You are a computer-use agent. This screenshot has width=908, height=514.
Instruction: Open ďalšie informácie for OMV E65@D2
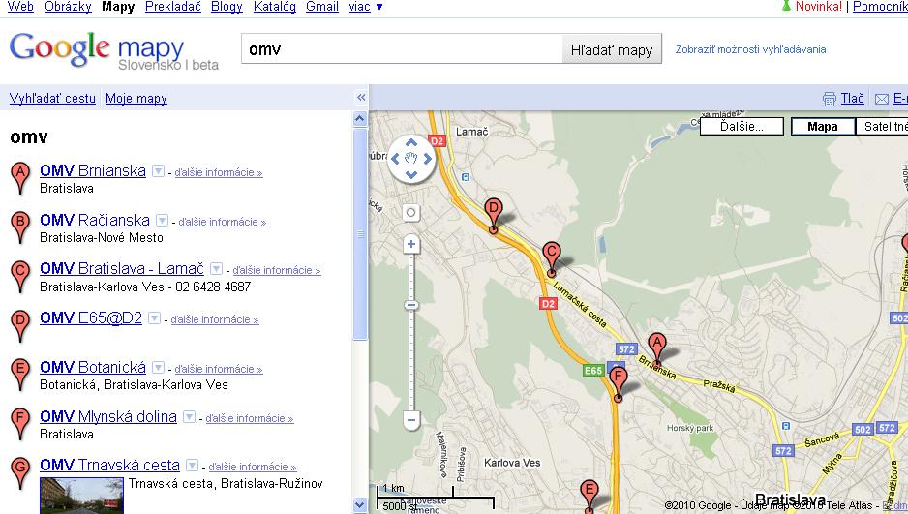point(214,319)
